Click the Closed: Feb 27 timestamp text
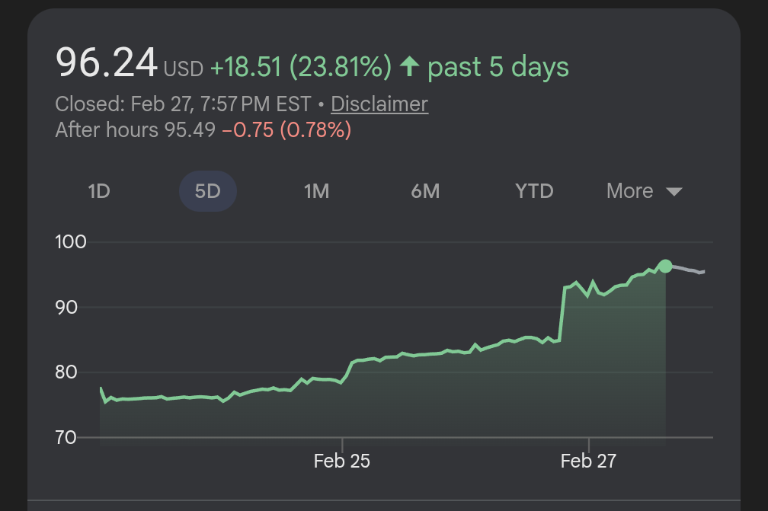The image size is (768, 511). tap(183, 104)
